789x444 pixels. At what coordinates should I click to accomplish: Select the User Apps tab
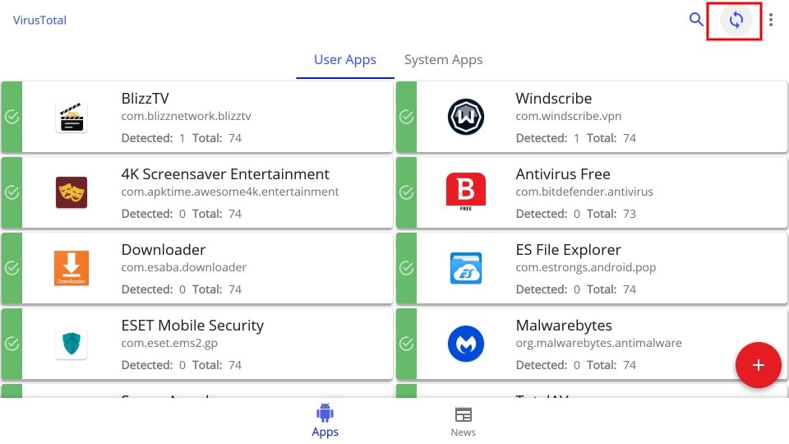point(344,60)
